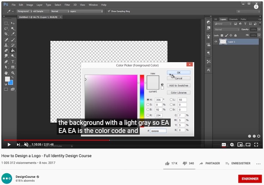Select the S saturation radio button
The image size is (264, 185).
pos(148,105)
